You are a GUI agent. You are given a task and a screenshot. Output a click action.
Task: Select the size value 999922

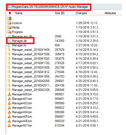pyautogui.click(x=59, y=108)
